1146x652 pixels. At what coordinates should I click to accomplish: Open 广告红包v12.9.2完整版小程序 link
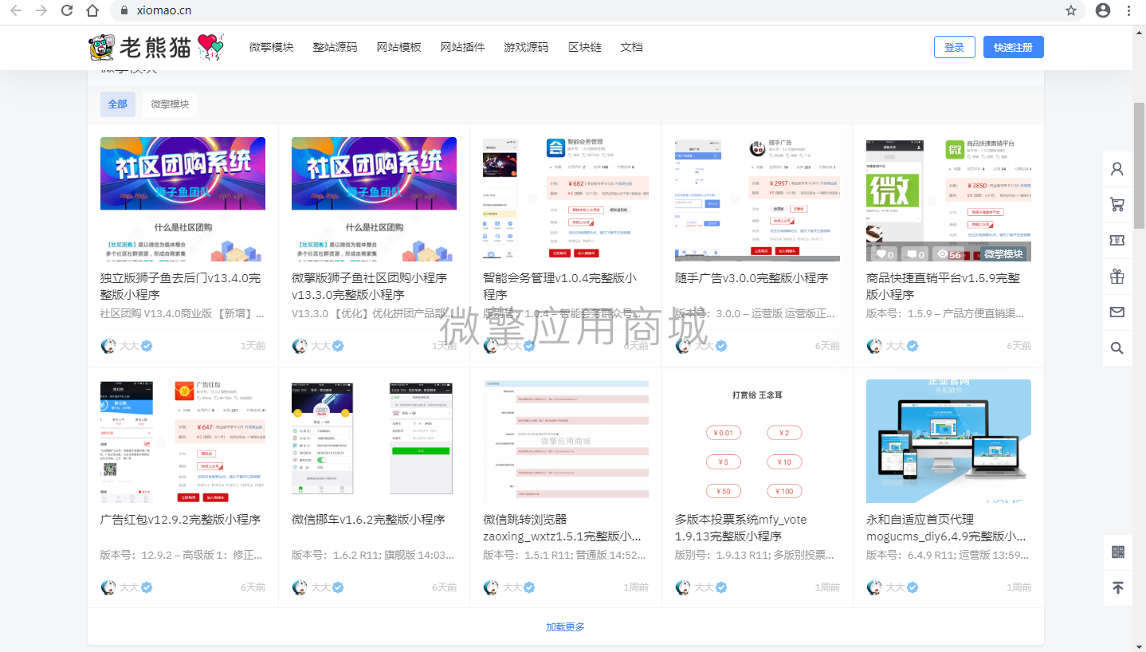(180, 520)
